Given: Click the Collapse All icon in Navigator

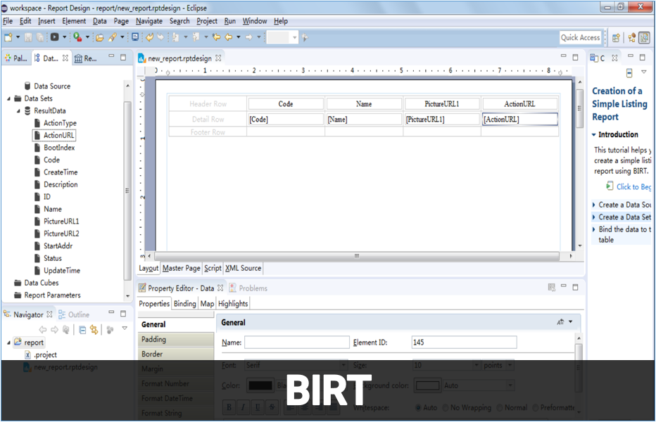Looking at the screenshot, I should (x=82, y=330).
